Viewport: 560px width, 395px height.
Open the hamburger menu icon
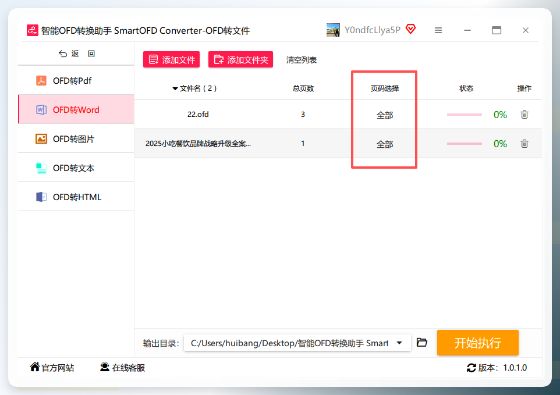click(438, 30)
